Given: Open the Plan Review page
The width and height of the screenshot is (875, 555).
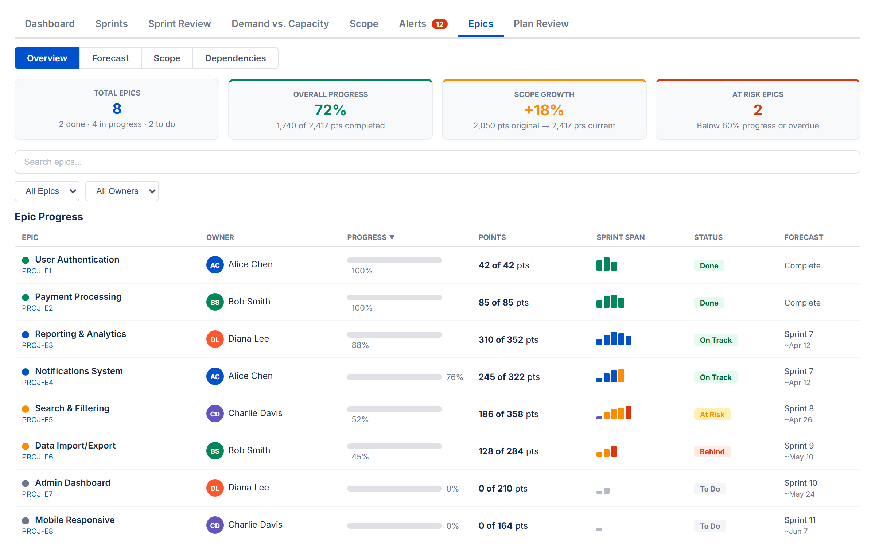Looking at the screenshot, I should (x=541, y=23).
